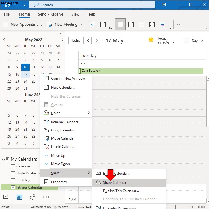
Task: Select Work Week view ribbon icon
Action: pos(131,24)
